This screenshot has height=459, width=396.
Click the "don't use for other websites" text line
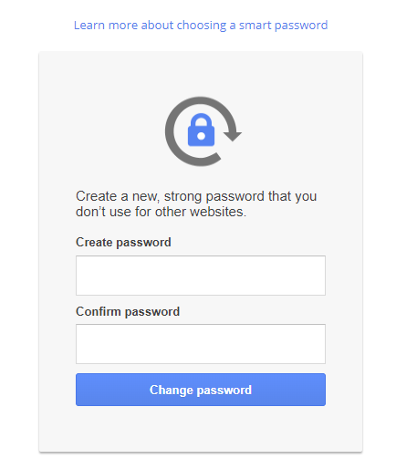(x=161, y=212)
